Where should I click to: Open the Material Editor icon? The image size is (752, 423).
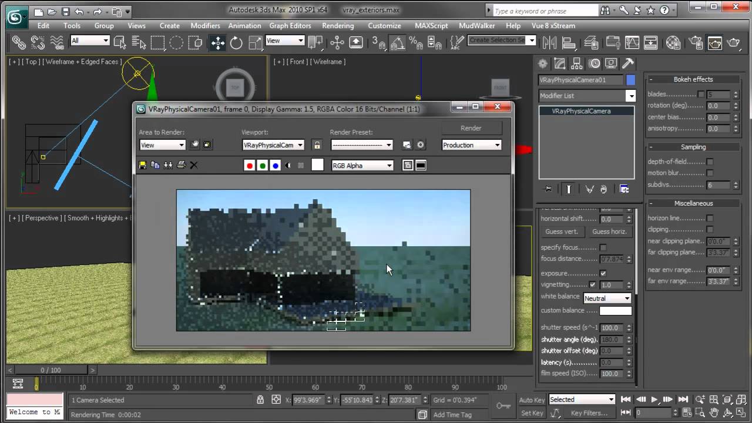click(x=673, y=42)
